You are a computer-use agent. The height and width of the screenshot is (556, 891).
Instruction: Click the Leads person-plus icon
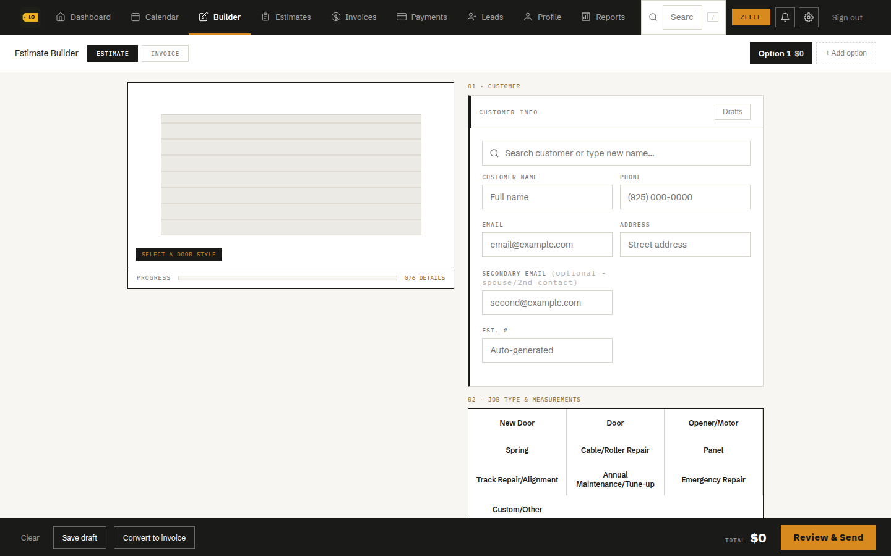[x=472, y=17]
